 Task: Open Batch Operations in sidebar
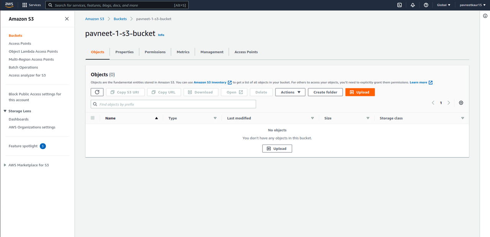[23, 68]
